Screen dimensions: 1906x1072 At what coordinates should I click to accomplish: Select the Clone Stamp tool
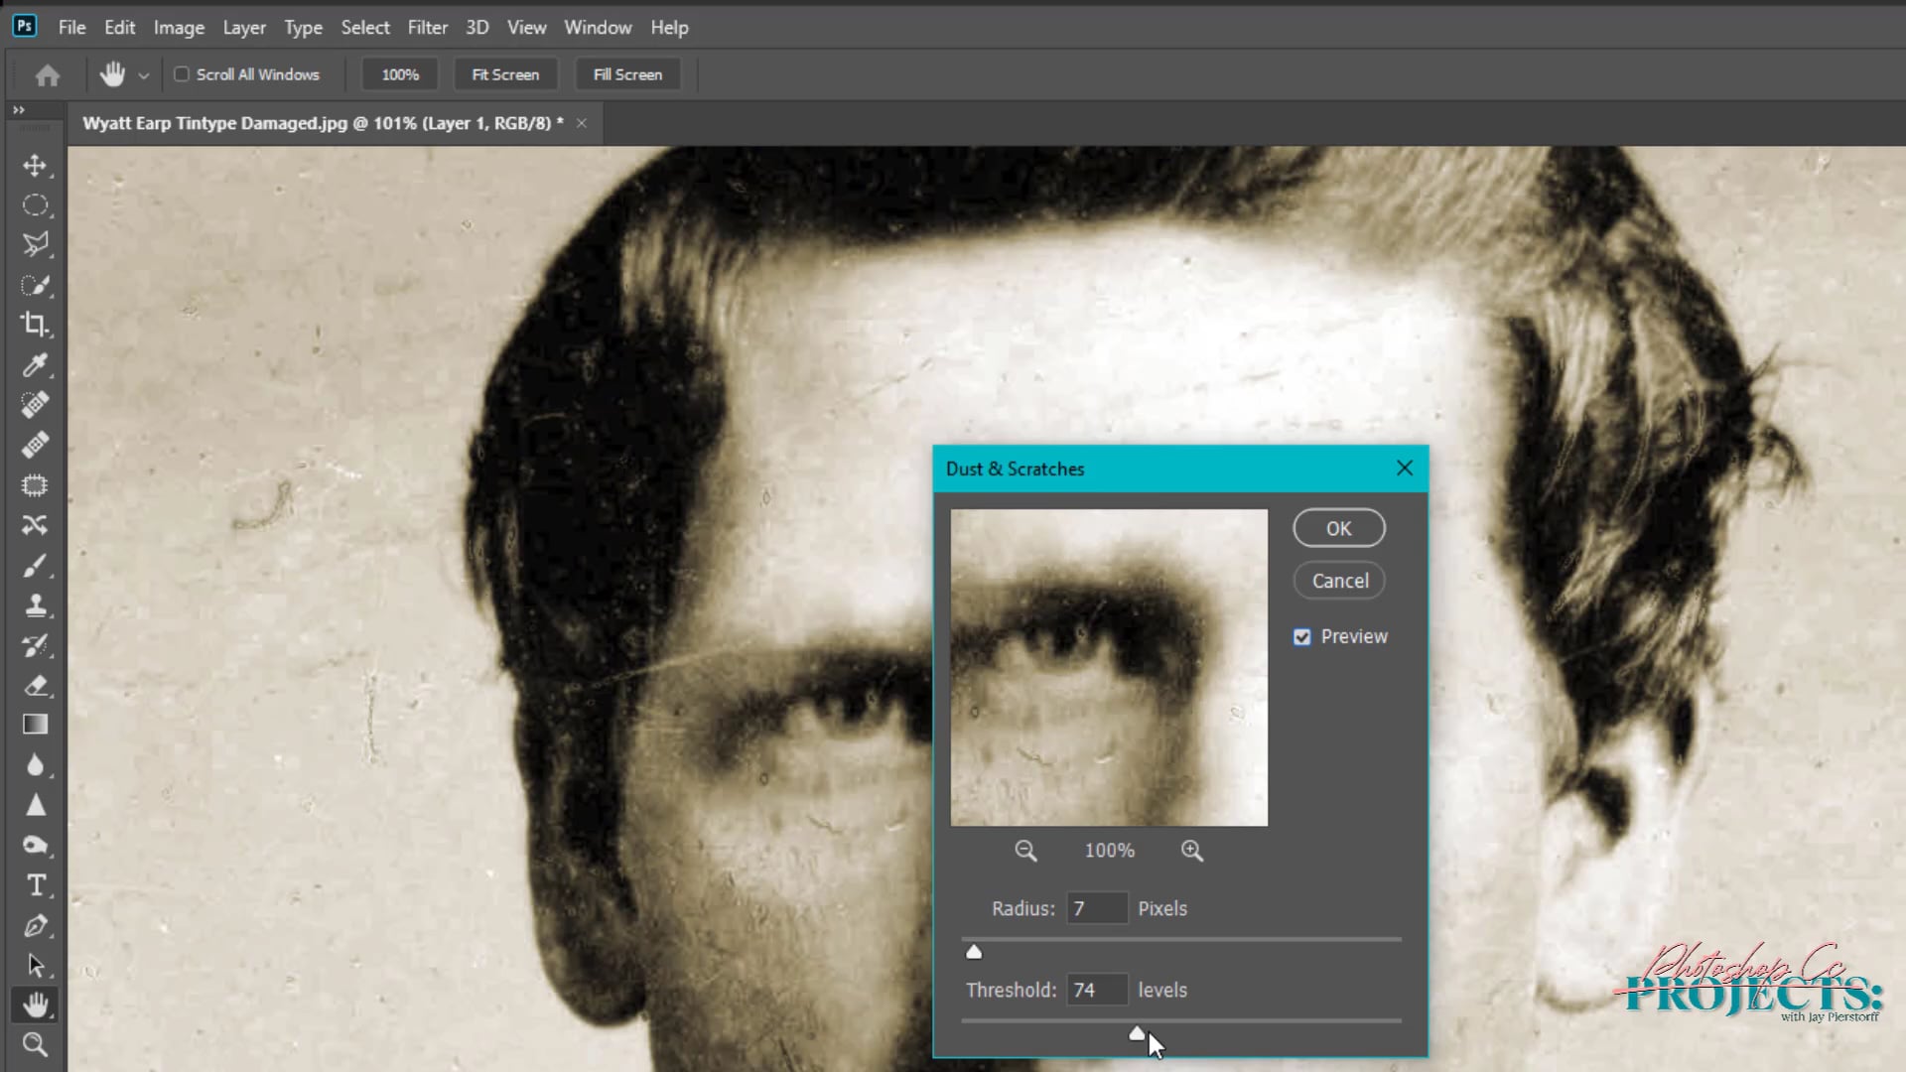pyautogui.click(x=35, y=605)
